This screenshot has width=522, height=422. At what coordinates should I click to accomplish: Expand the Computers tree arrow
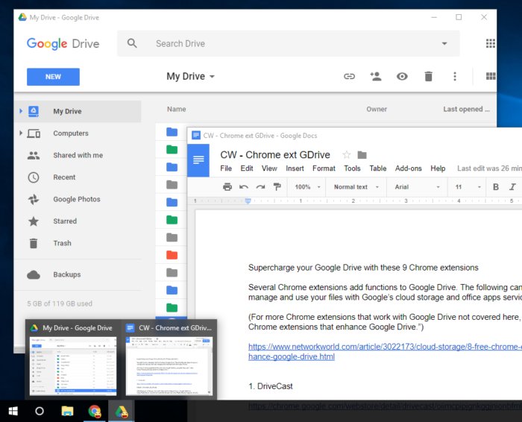tap(21, 133)
